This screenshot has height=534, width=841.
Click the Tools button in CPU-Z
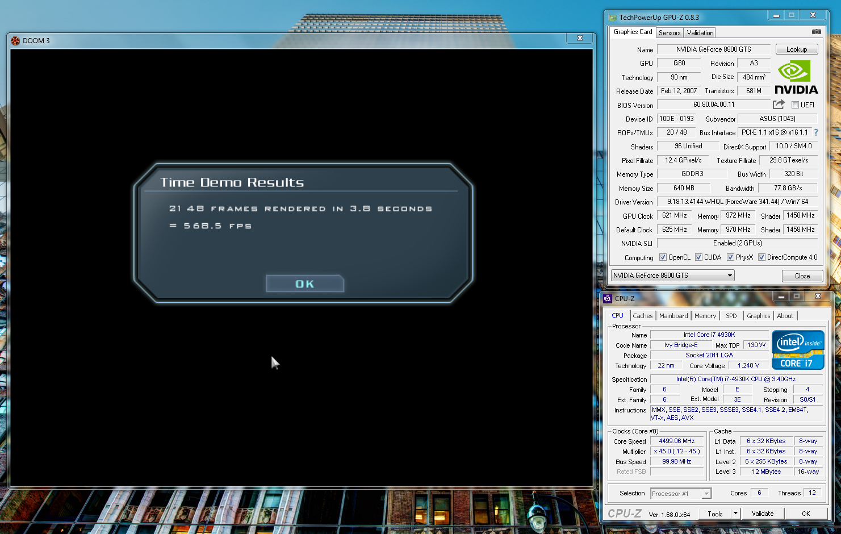(715, 514)
